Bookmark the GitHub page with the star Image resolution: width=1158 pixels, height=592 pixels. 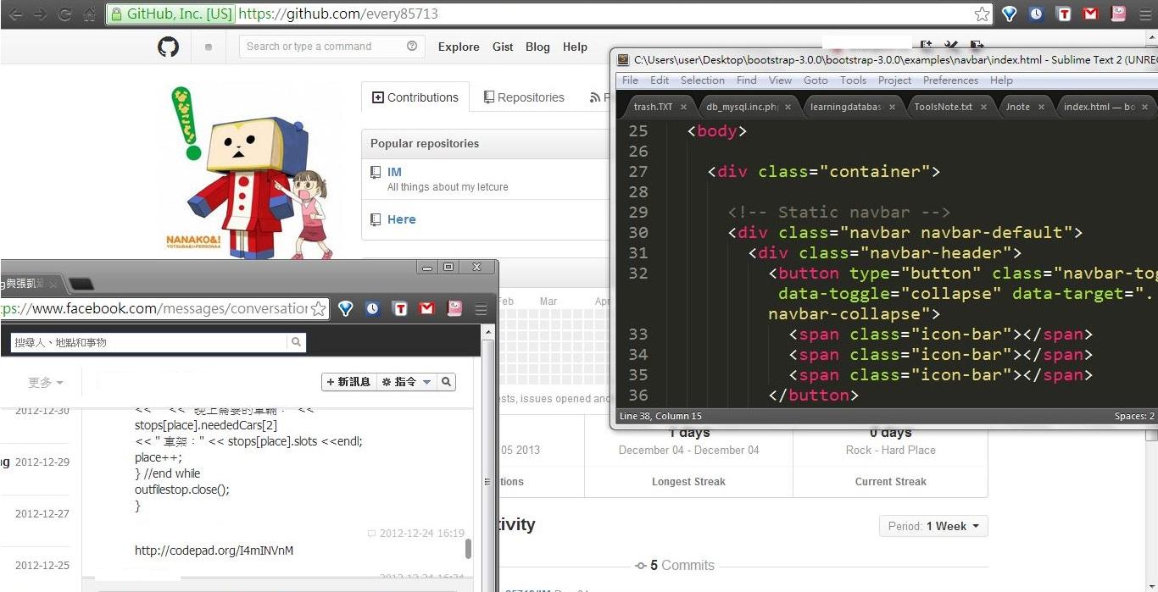point(982,14)
